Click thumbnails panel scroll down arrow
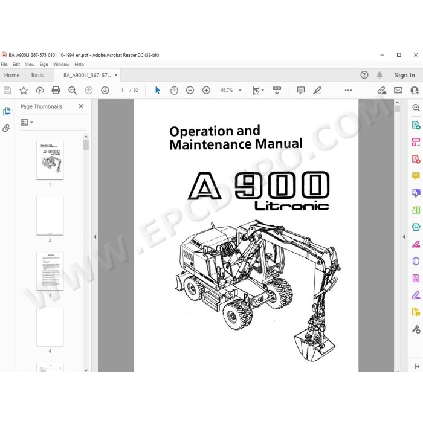 86,370
